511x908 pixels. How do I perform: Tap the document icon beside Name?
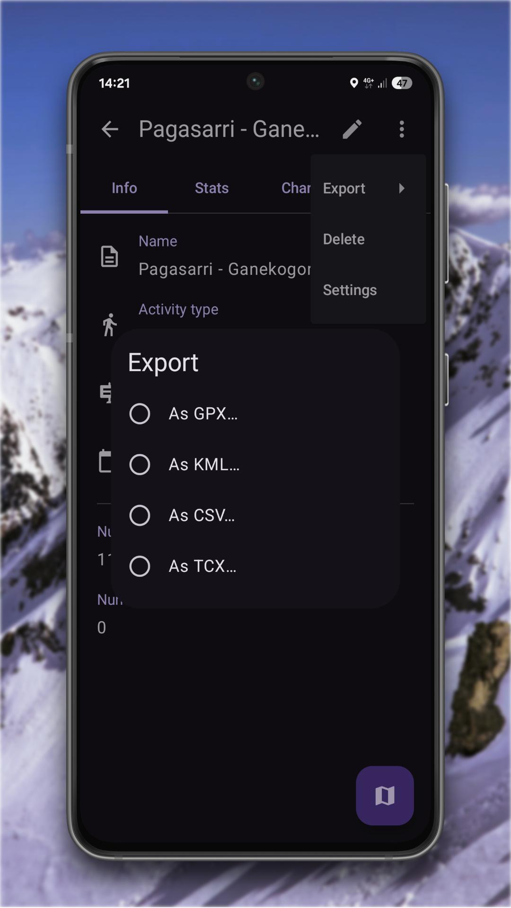(109, 256)
